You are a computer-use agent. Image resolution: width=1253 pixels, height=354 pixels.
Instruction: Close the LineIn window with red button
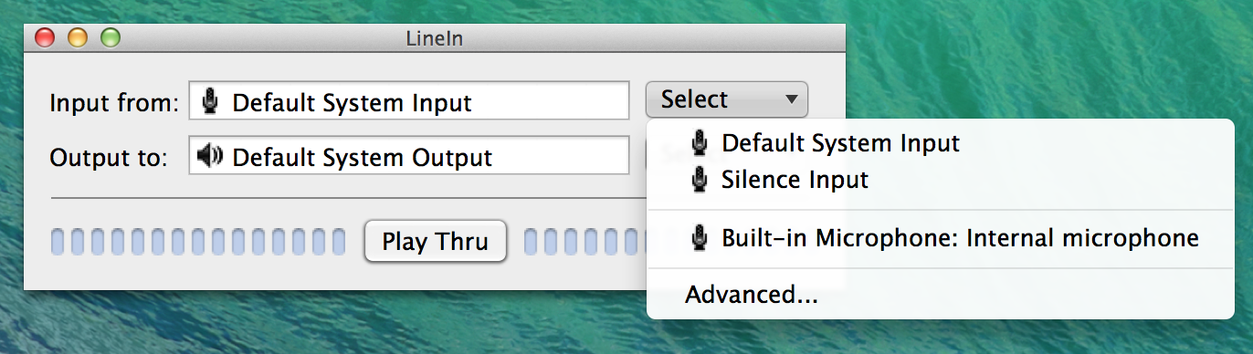[45, 38]
